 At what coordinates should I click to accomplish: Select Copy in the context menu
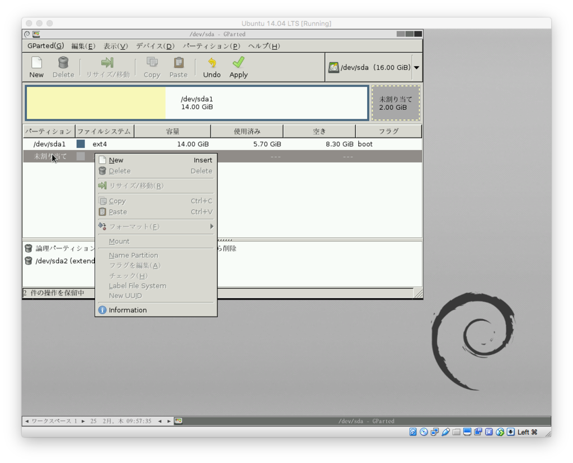(156, 201)
